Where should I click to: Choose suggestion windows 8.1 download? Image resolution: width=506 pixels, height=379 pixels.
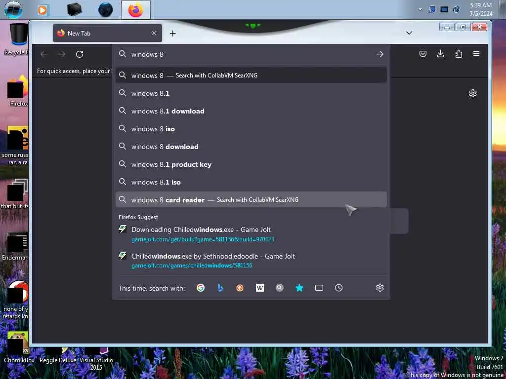coord(251,111)
